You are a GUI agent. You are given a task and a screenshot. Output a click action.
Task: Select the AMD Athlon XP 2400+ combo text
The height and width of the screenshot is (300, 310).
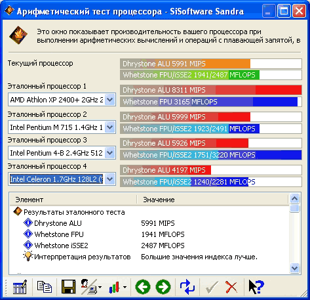[57, 100]
